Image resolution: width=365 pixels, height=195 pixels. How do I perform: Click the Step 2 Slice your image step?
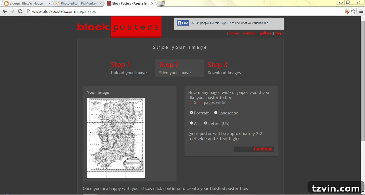pos(179,68)
